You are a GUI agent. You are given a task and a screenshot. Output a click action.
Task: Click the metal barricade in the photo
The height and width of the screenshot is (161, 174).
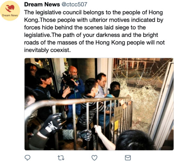tap(79, 116)
